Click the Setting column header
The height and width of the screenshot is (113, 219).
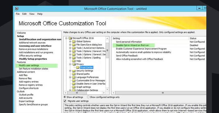tap(150, 38)
